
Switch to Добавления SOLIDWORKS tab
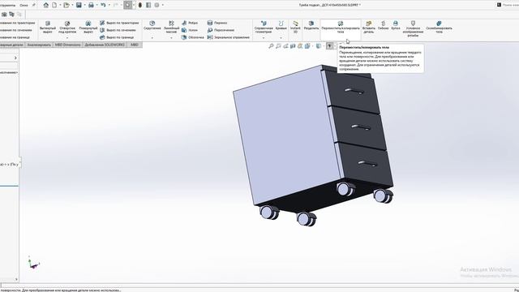(105, 45)
